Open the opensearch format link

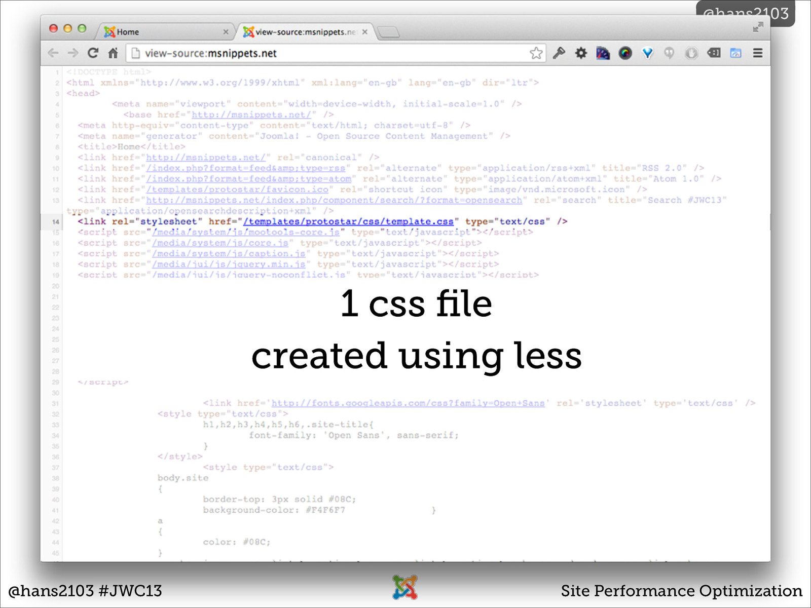334,200
